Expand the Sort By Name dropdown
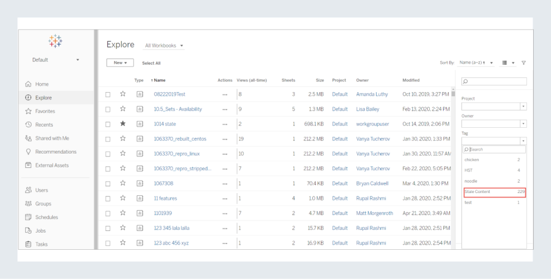Image resolution: width=551 pixels, height=279 pixels. coord(476,62)
